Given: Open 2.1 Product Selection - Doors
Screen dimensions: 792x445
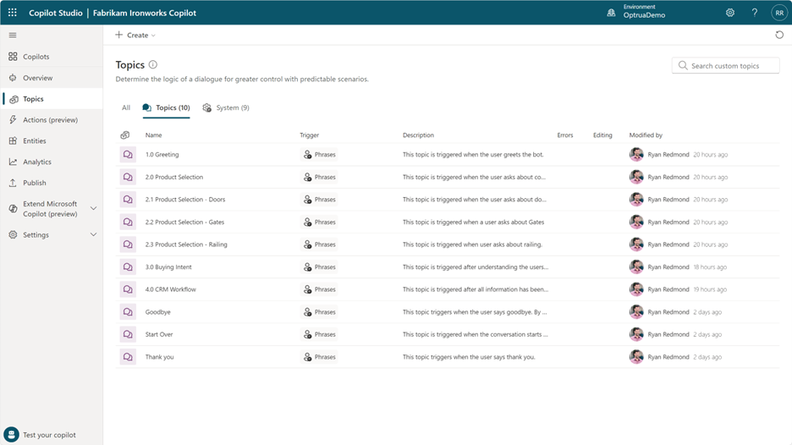Looking at the screenshot, I should pos(185,200).
